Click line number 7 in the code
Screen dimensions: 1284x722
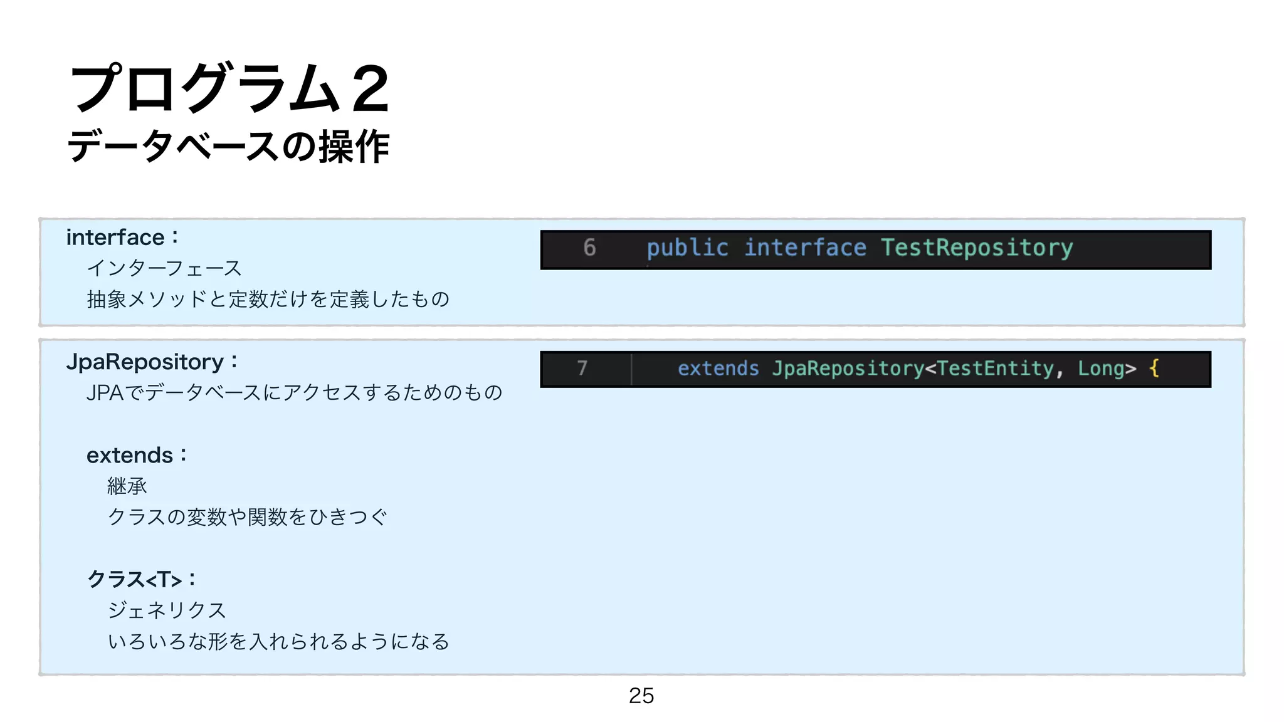(x=582, y=368)
